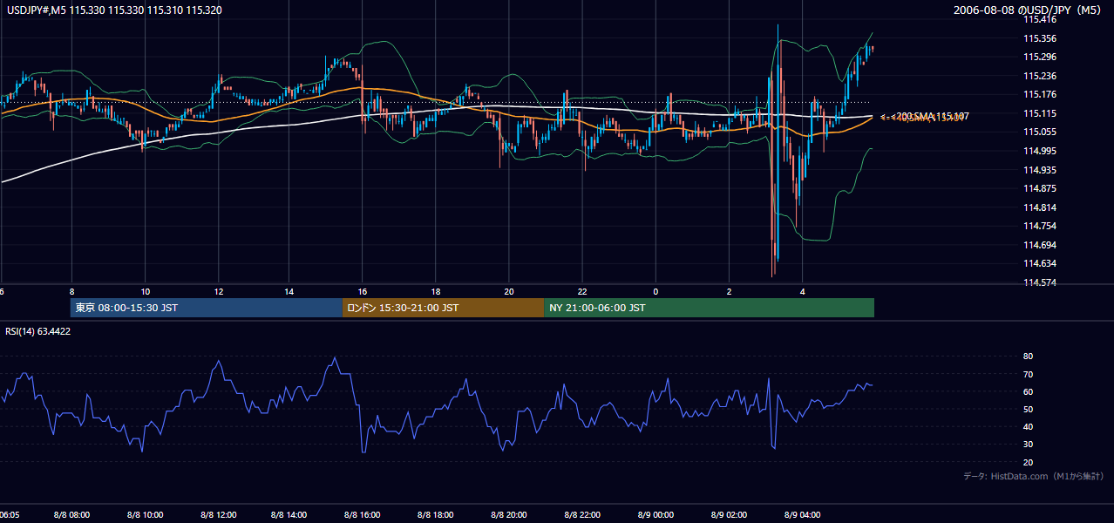Viewport: 1114px width, 523px height.
Task: Click the ロンドン 15:30-21:00 JST session bar
Action: click(x=443, y=308)
